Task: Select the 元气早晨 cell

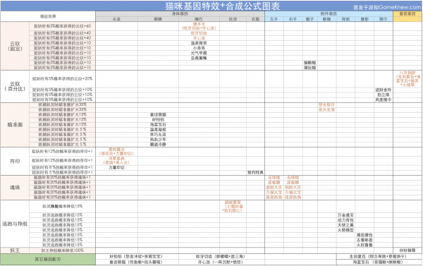Action: coord(199,53)
